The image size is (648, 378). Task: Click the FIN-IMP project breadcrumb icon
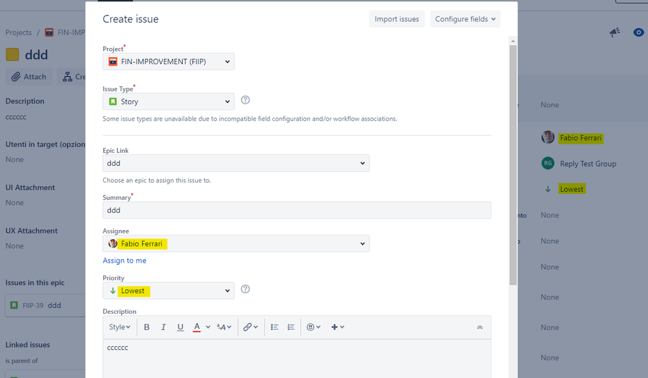click(x=49, y=32)
